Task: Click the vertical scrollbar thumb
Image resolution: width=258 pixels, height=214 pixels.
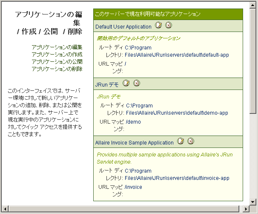Action: [252, 61]
